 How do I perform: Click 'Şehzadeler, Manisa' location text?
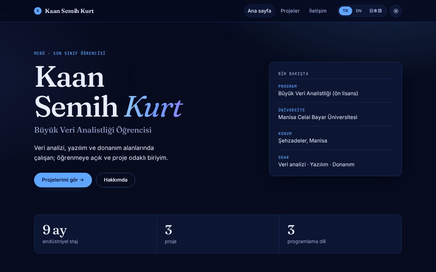[x=303, y=140]
